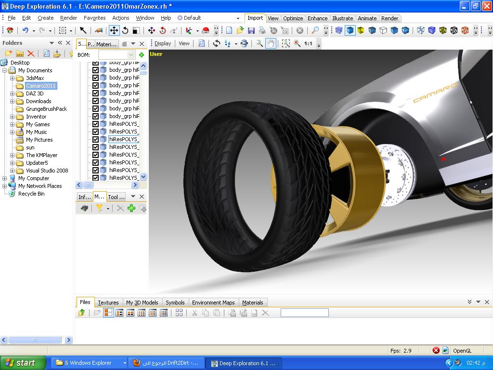Viewport: 493px width, 370px height.
Task: Open the Create menu
Action: click(46, 18)
